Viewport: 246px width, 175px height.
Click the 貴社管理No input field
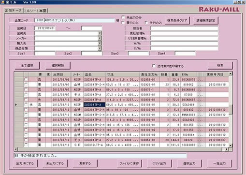(x=184, y=33)
